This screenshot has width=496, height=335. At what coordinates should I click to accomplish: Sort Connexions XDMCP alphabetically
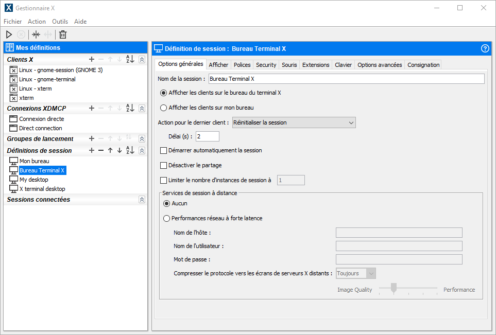pyautogui.click(x=130, y=108)
